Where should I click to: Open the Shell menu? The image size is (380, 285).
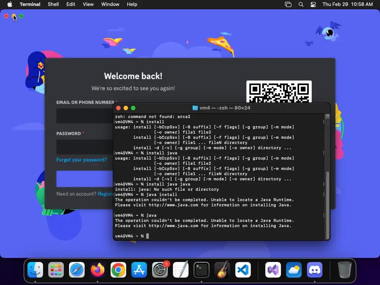click(53, 4)
